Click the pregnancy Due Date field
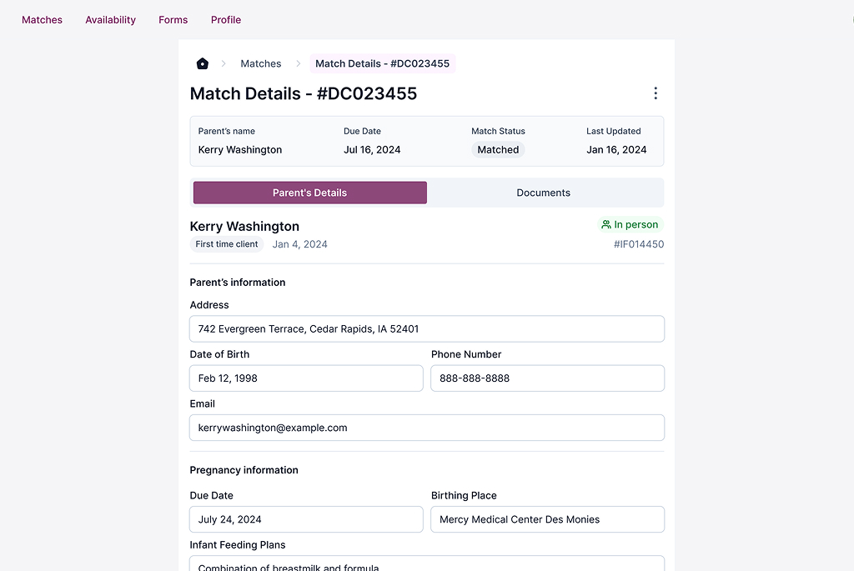854x571 pixels. tap(306, 519)
